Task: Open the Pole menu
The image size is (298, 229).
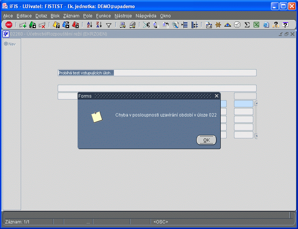Action: tap(88, 16)
